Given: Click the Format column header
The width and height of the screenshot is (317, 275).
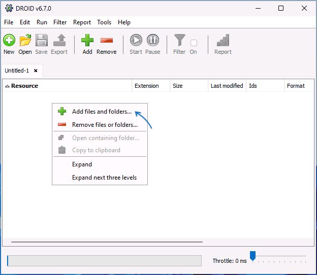Looking at the screenshot, I should tap(299, 86).
